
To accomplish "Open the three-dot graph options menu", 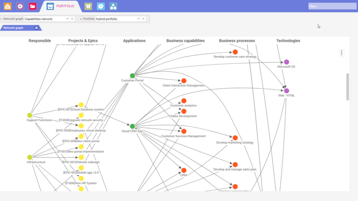I will pyautogui.click(x=342, y=53).
